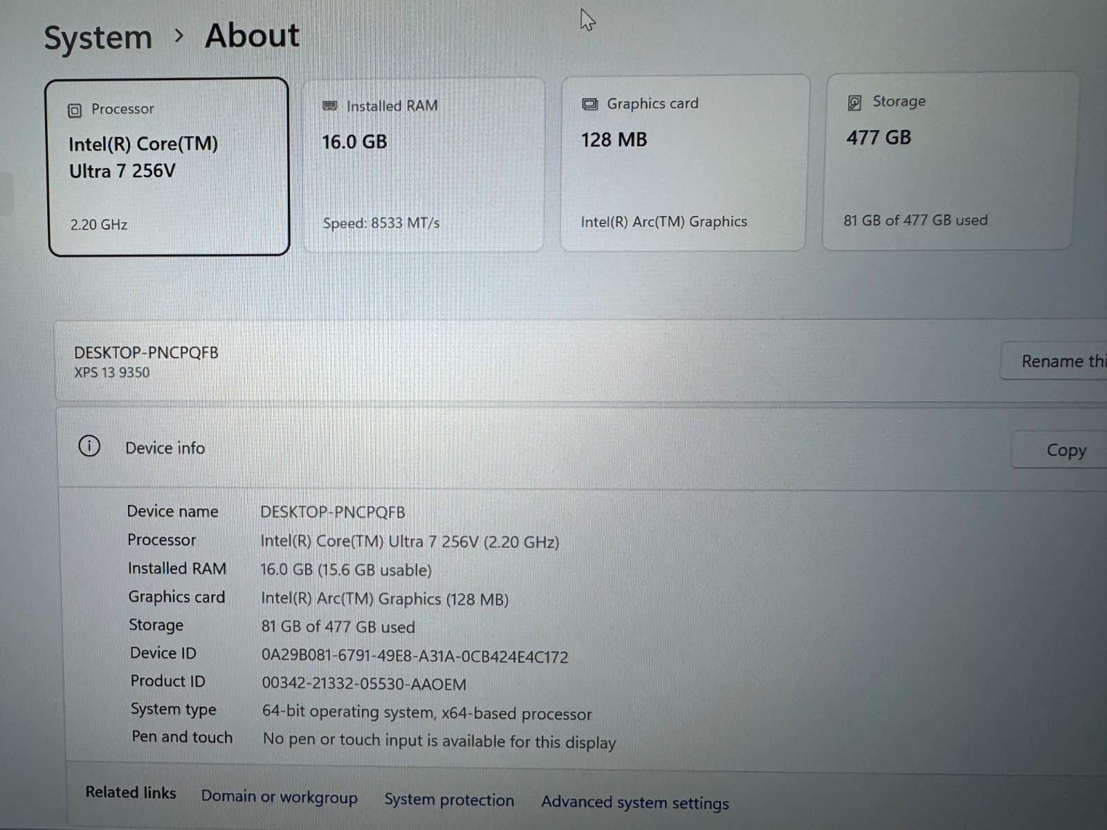Screen dimensions: 1107x830
Task: Click the System type label
Action: [174, 710]
